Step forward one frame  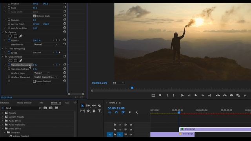(203, 95)
